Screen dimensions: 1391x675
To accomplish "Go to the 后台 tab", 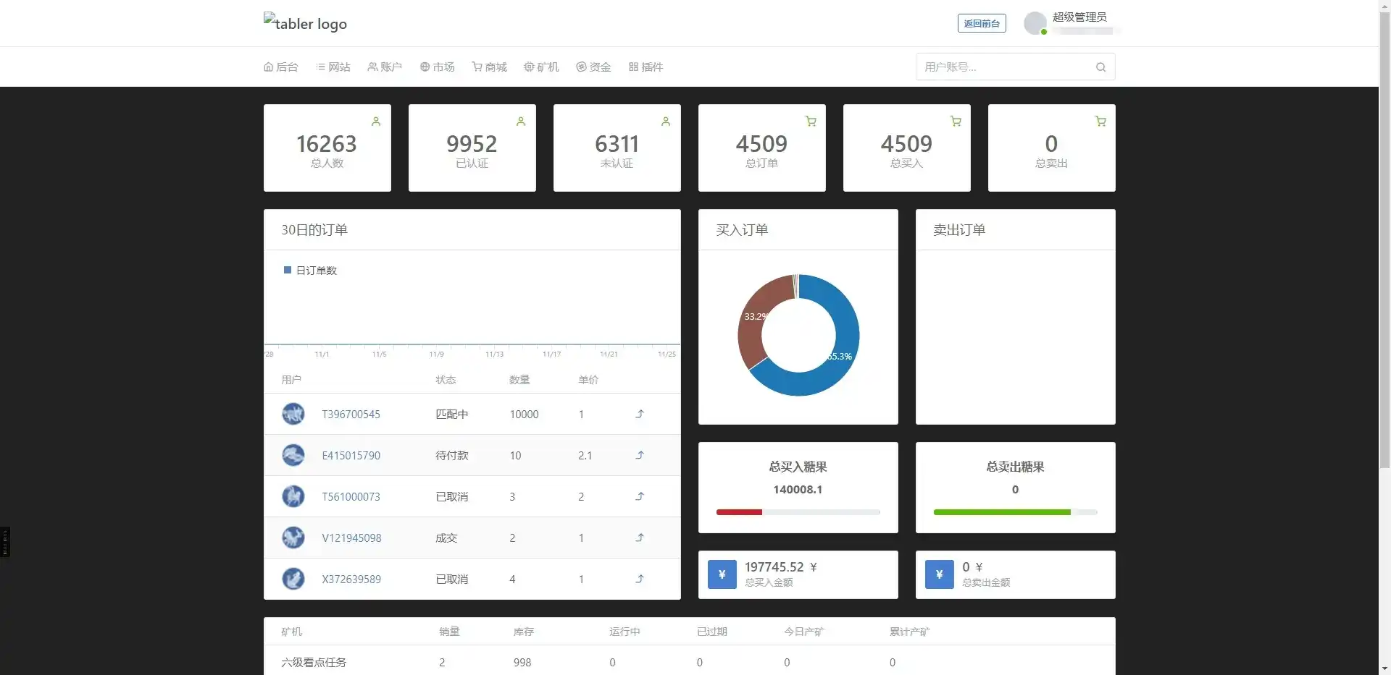I will tap(281, 67).
